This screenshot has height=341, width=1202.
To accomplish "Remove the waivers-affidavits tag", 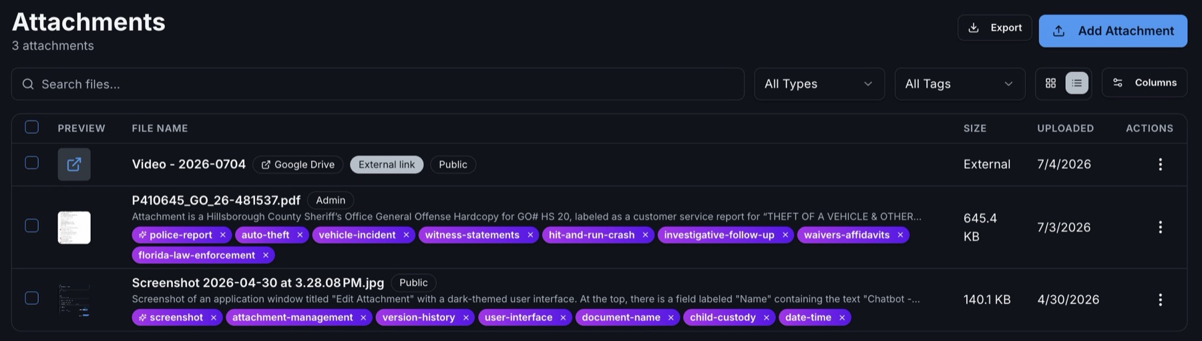I will tap(900, 235).
